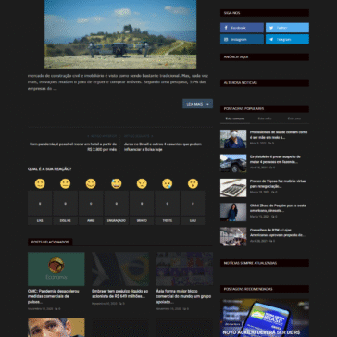Image resolution: width=337 pixels, height=337 pixels.
Task: Open next article about Juros no Brasil
Action: (163, 146)
